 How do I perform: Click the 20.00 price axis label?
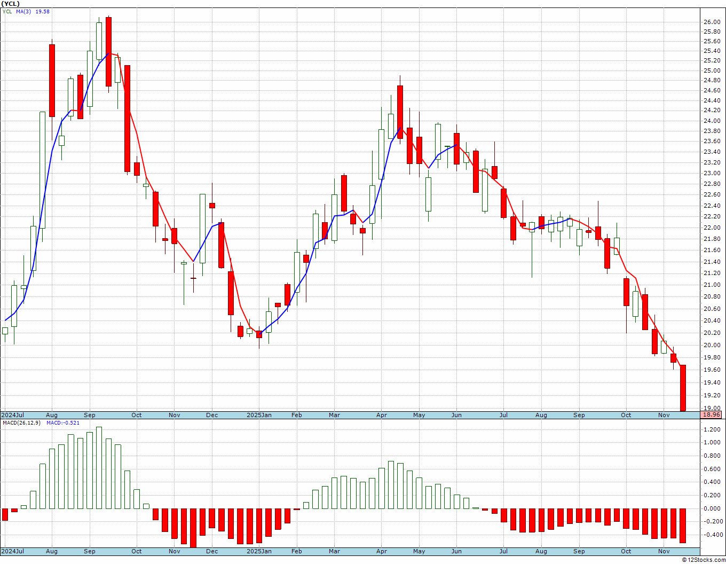712,346
